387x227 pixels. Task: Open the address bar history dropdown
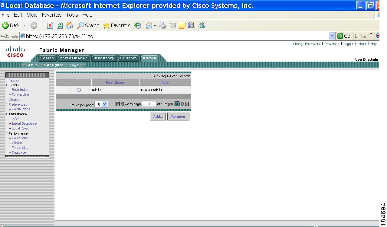pyautogui.click(x=332, y=36)
